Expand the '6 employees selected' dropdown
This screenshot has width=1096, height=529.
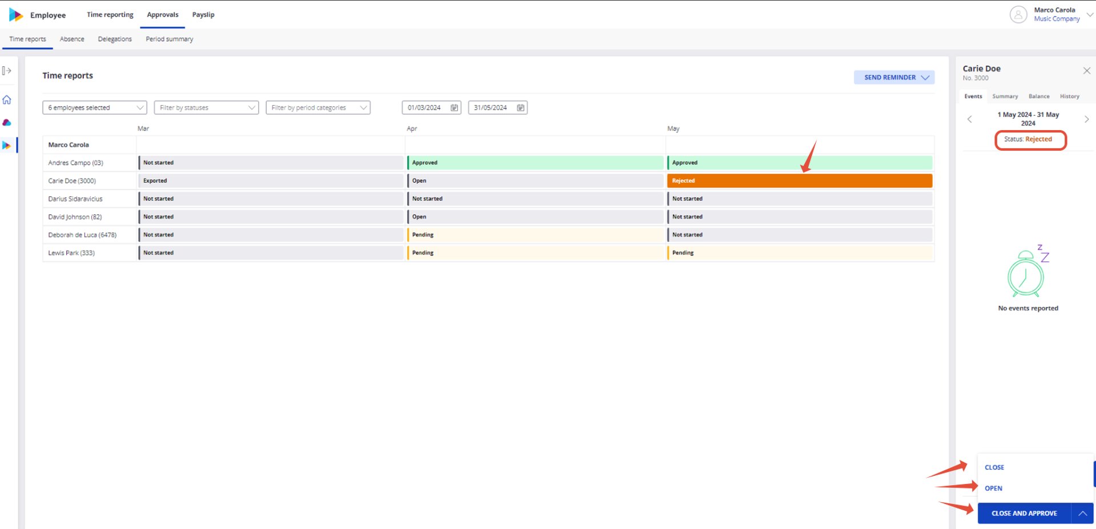click(x=95, y=108)
